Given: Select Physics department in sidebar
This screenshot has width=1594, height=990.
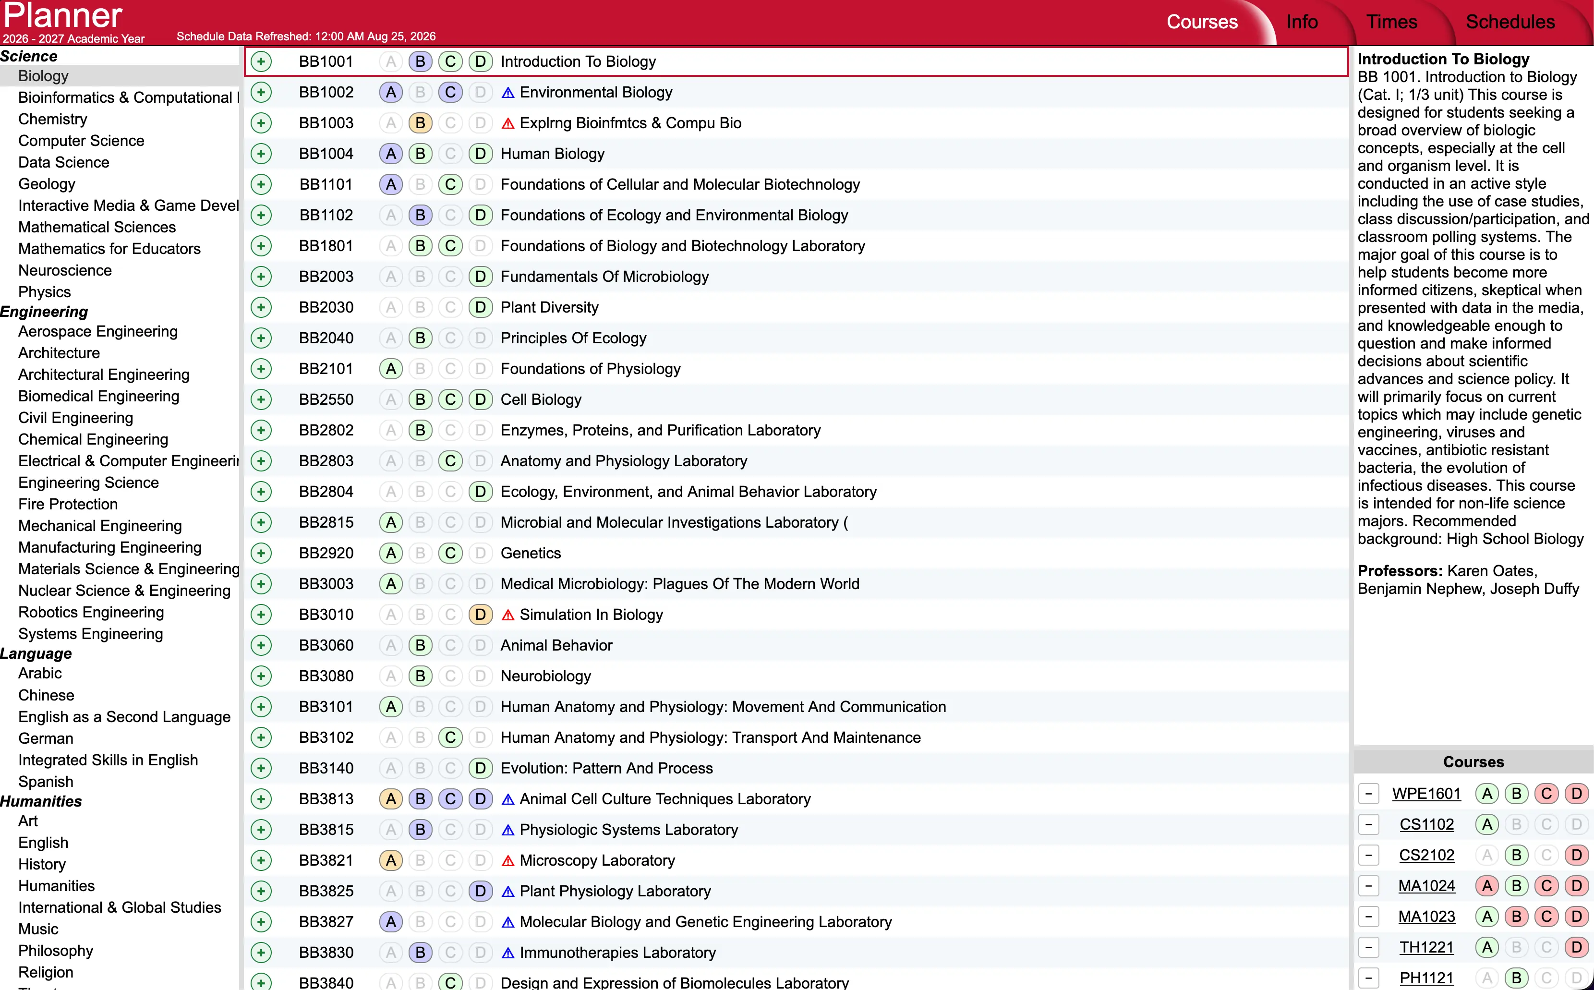Looking at the screenshot, I should pos(45,292).
